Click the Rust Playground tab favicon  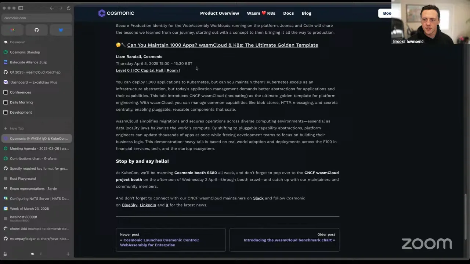[6, 179]
